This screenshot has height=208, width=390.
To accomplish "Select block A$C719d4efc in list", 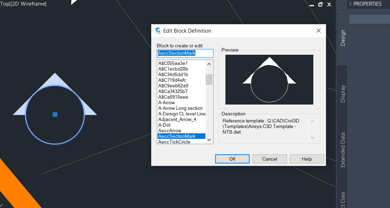I will coord(181,80).
